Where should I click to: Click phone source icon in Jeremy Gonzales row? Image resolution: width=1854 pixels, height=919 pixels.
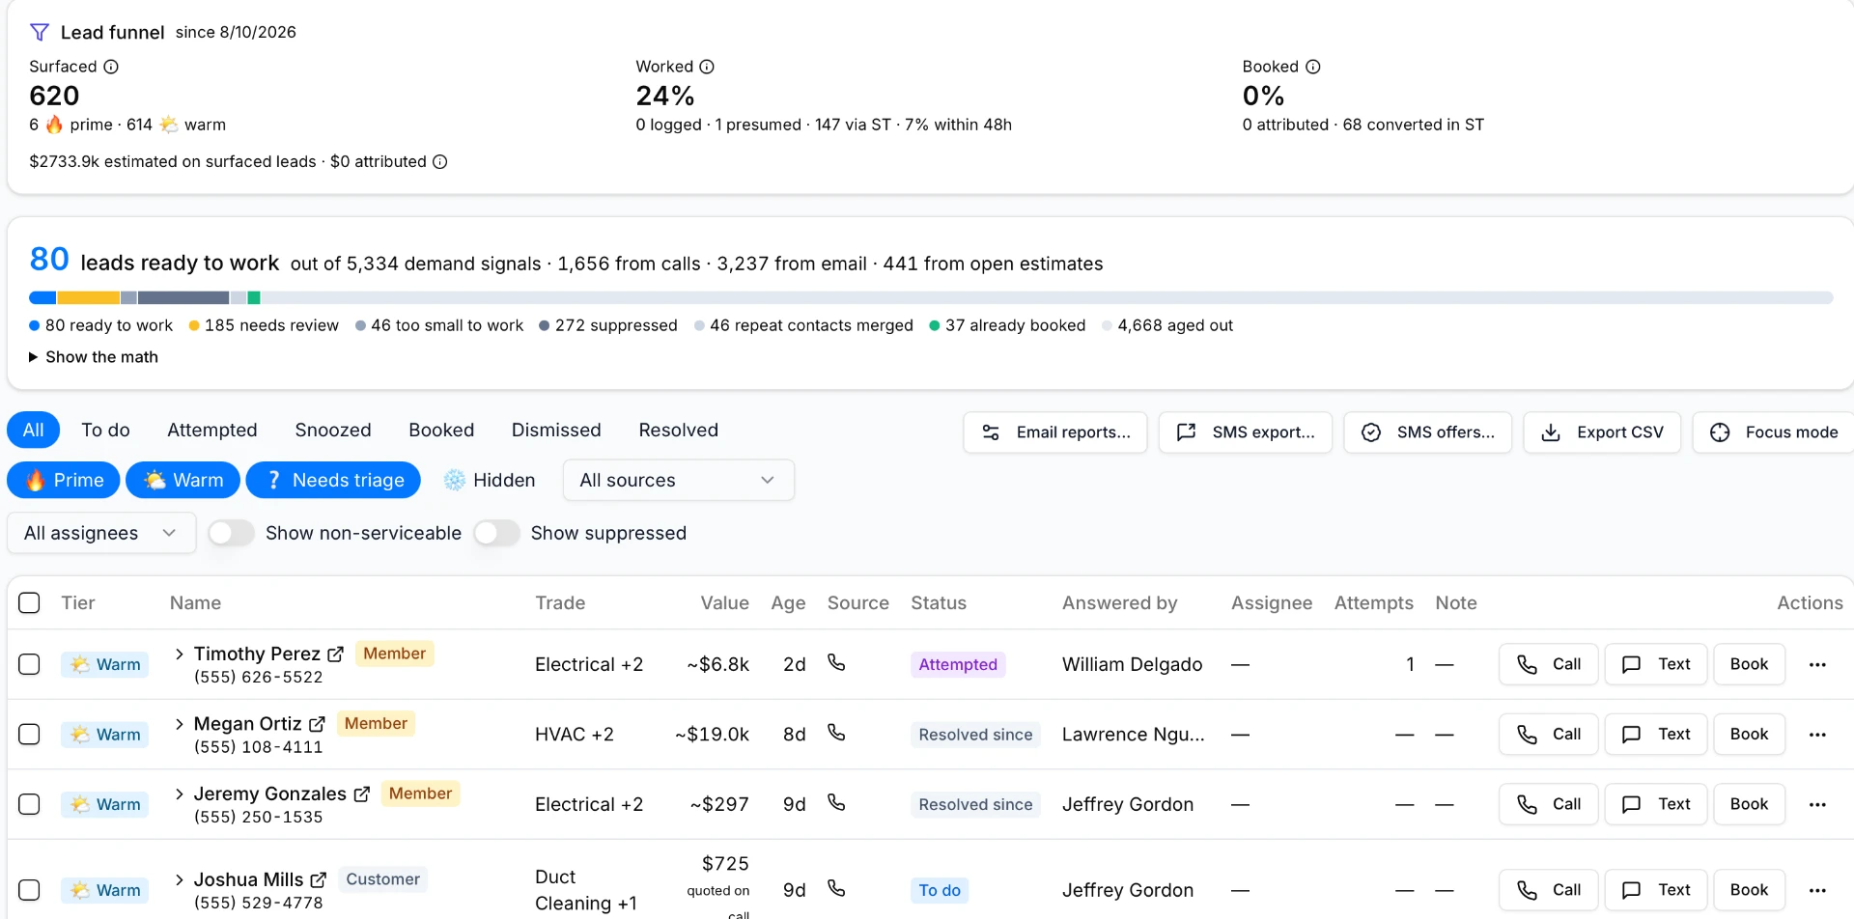[836, 802]
